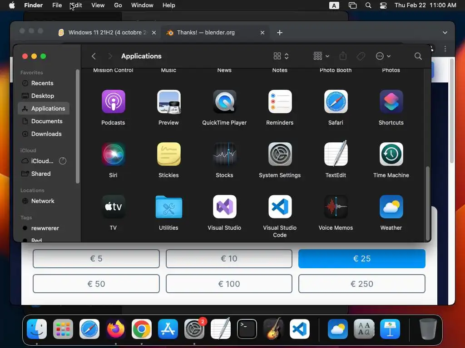
Task: Open the Preview app icon
Action: point(169,101)
